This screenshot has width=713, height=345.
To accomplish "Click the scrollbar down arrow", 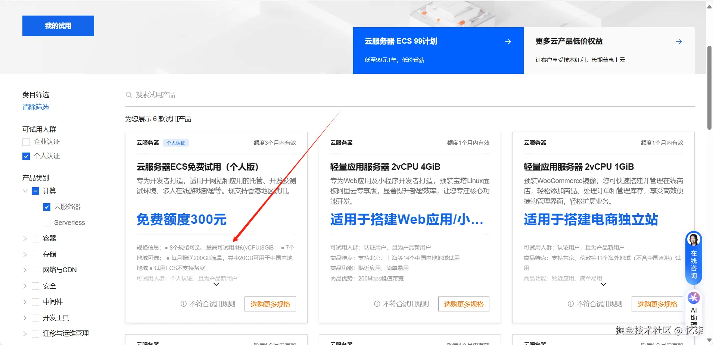I will [x=709, y=340].
